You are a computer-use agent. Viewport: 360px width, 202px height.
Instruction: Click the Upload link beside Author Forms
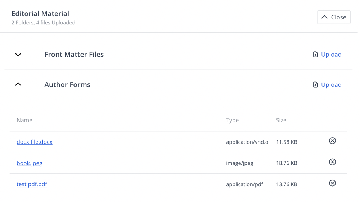[x=331, y=85]
